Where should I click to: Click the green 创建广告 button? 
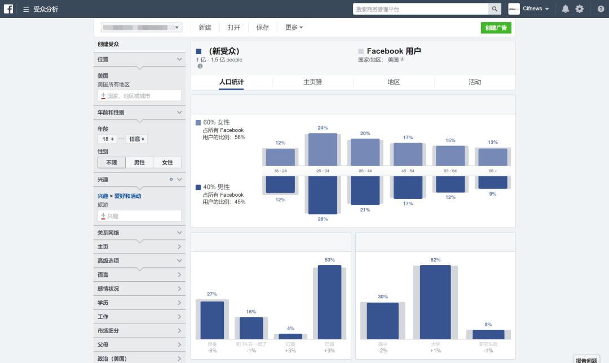tap(496, 28)
